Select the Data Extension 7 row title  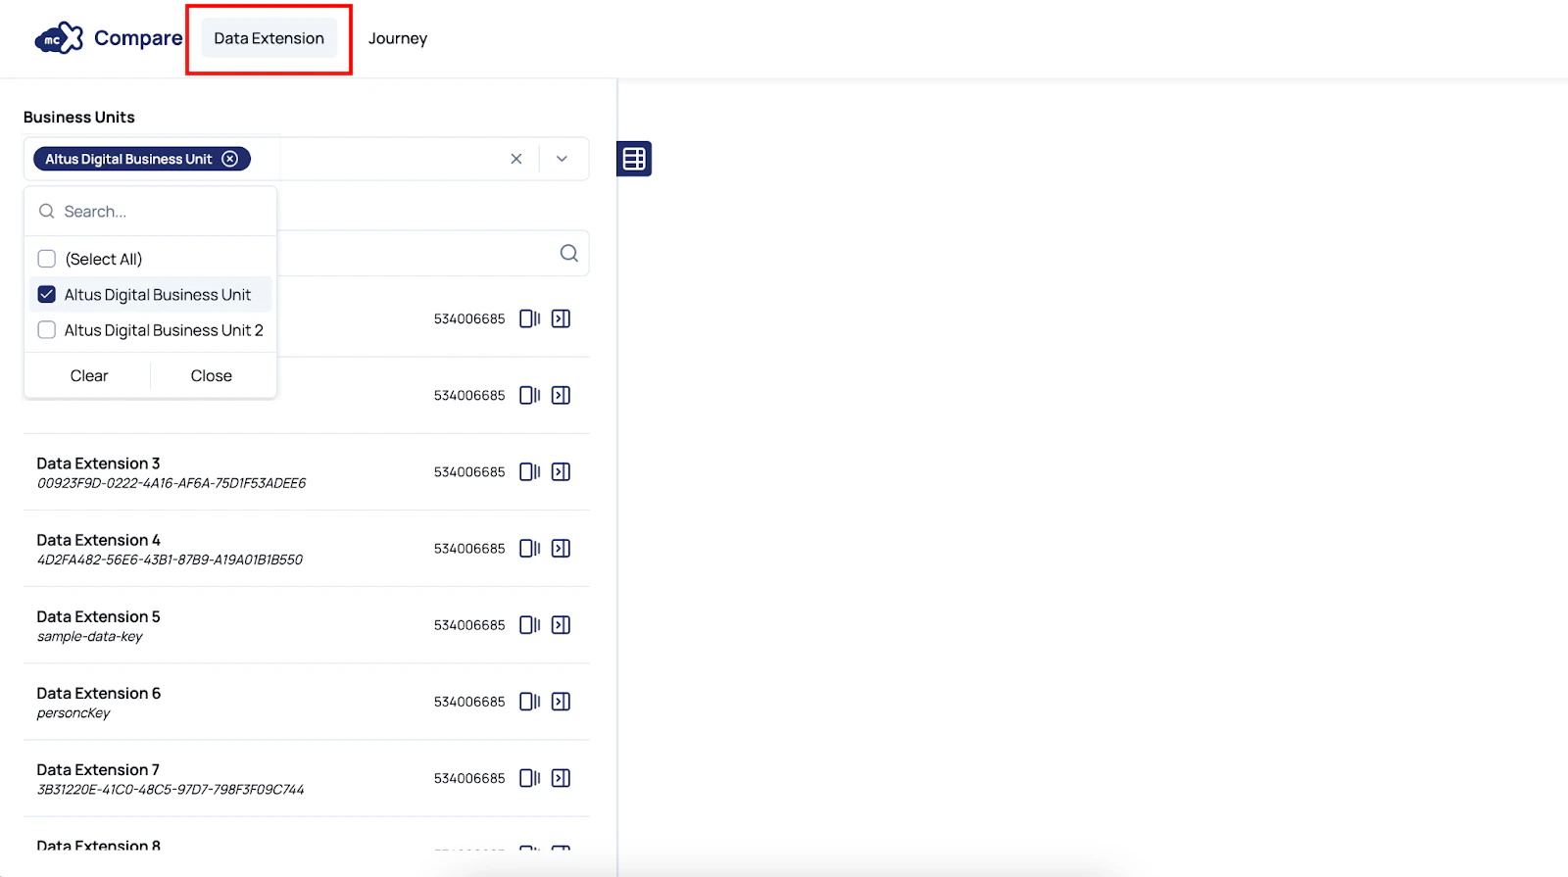click(98, 769)
